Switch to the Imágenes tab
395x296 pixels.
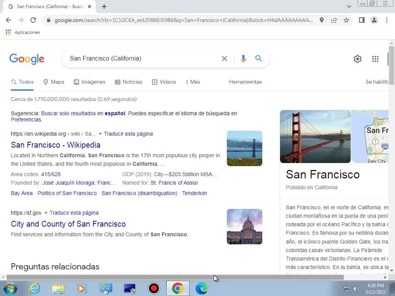click(89, 82)
